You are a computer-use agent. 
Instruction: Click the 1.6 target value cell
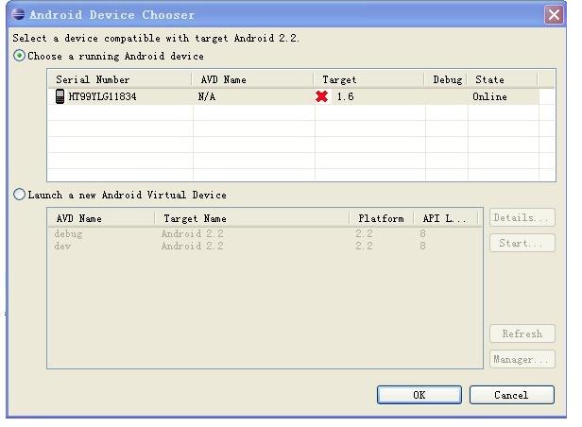pos(345,96)
